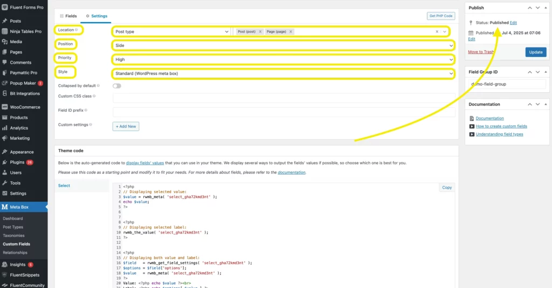Viewport: 552px width, 288px height.
Task: Open the Priority dropdown showing High
Action: 284,59
